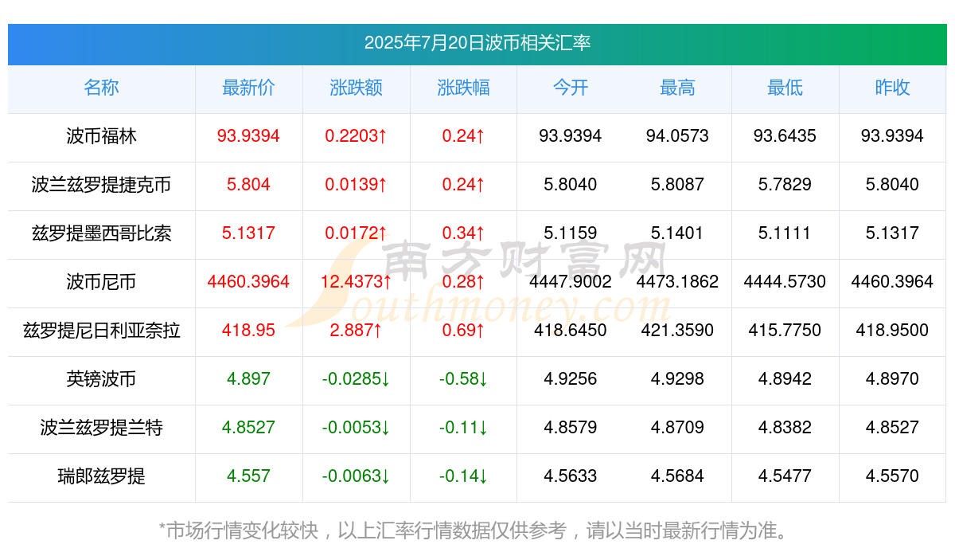Click highest value 5.8087
This screenshot has height=556, width=955.
[677, 185]
